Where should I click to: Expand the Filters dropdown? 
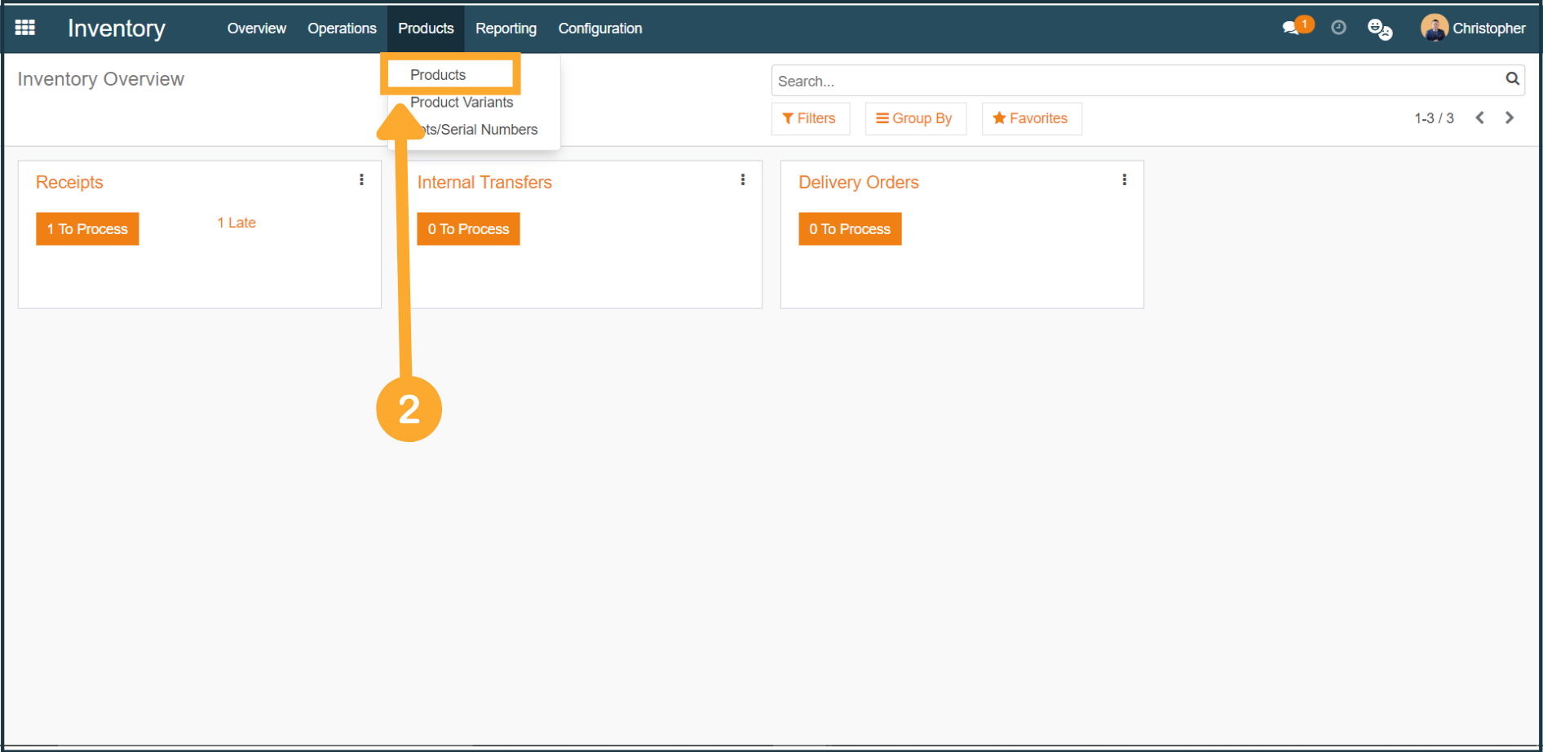click(x=810, y=118)
